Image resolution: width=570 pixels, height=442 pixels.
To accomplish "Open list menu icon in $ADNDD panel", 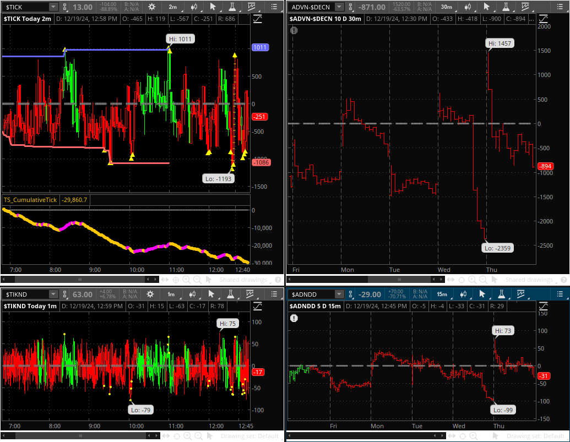I will tap(560, 294).
